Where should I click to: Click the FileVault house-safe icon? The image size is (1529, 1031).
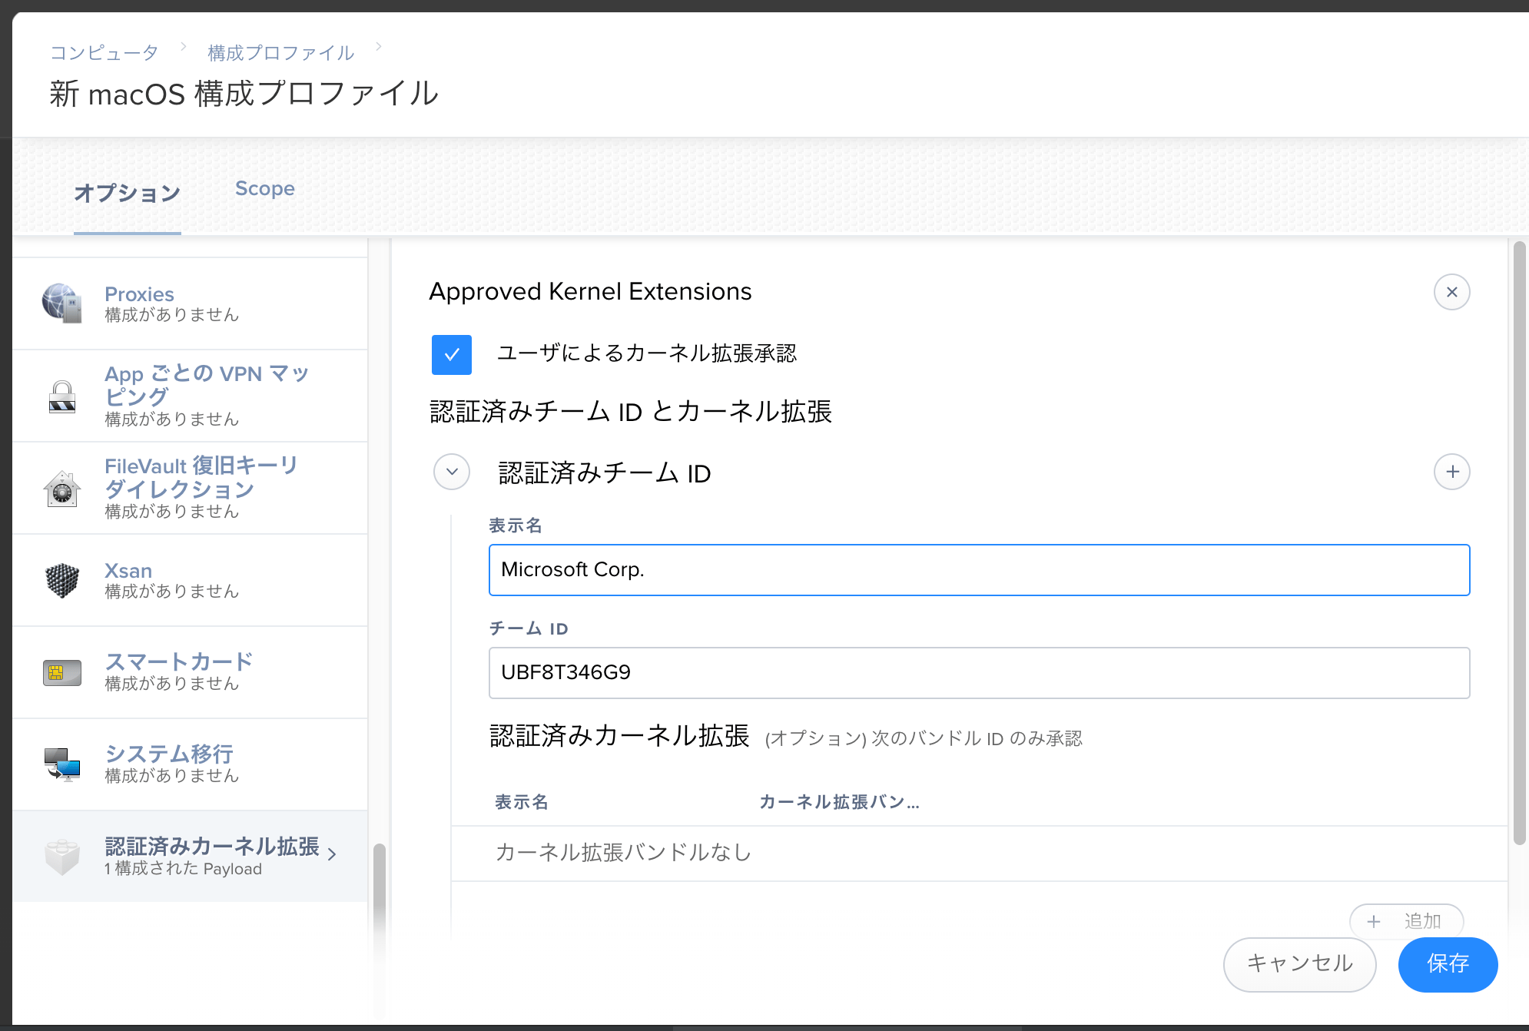[x=62, y=489]
